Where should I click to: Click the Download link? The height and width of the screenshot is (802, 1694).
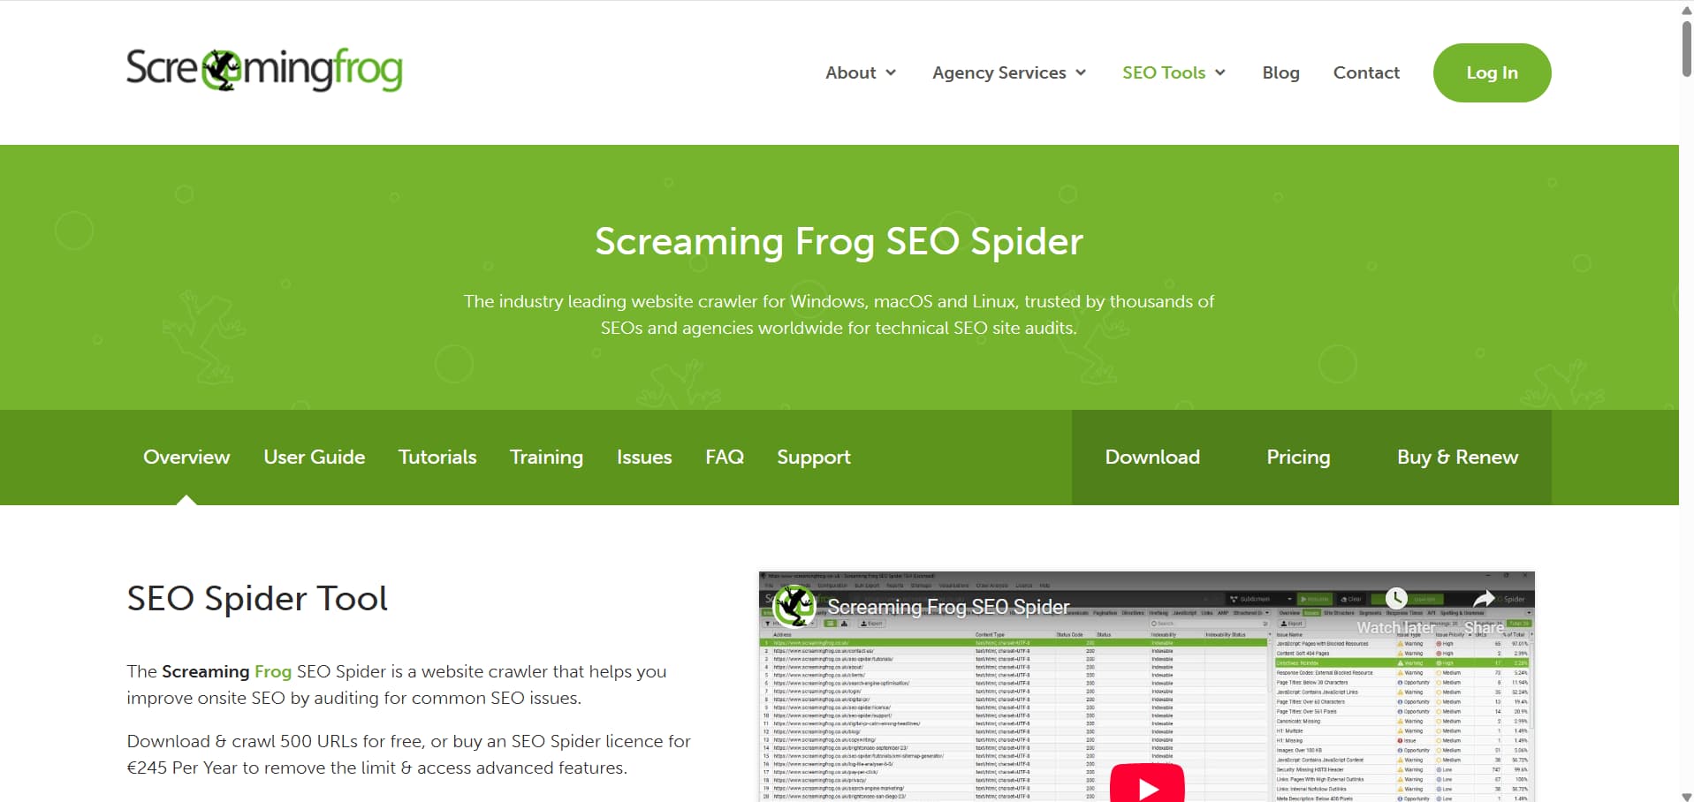pyautogui.click(x=1152, y=457)
